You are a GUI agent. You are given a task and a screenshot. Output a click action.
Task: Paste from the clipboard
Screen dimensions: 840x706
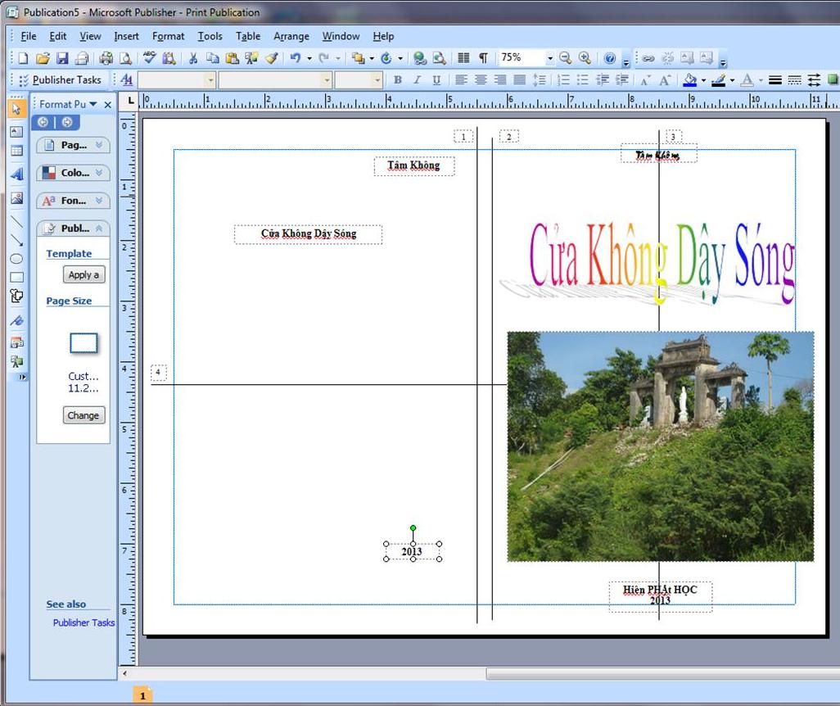click(232, 58)
